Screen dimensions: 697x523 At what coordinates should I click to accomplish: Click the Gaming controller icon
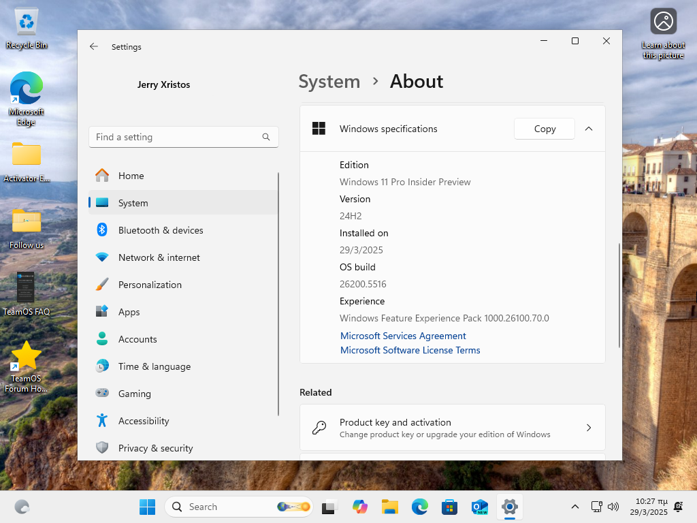tap(102, 393)
